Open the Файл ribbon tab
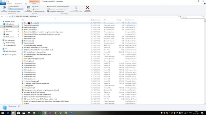This screenshot has height=115, width=206. click(x=3, y=4)
